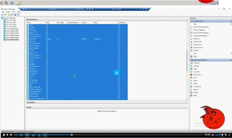Click Import Virtual Machine action

point(201,27)
